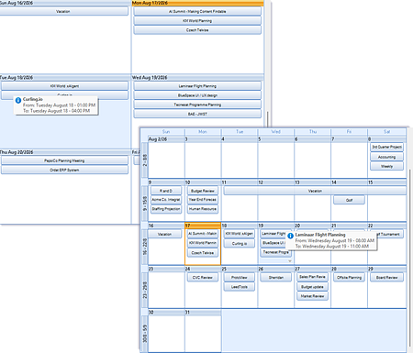This screenshot has width=413, height=353.
Task: Open CVC Review event on August 24
Action: pos(203,278)
